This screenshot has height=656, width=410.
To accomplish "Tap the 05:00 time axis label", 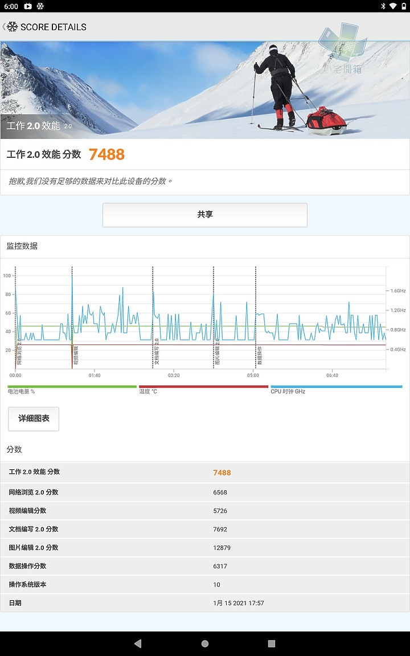I will click(253, 375).
